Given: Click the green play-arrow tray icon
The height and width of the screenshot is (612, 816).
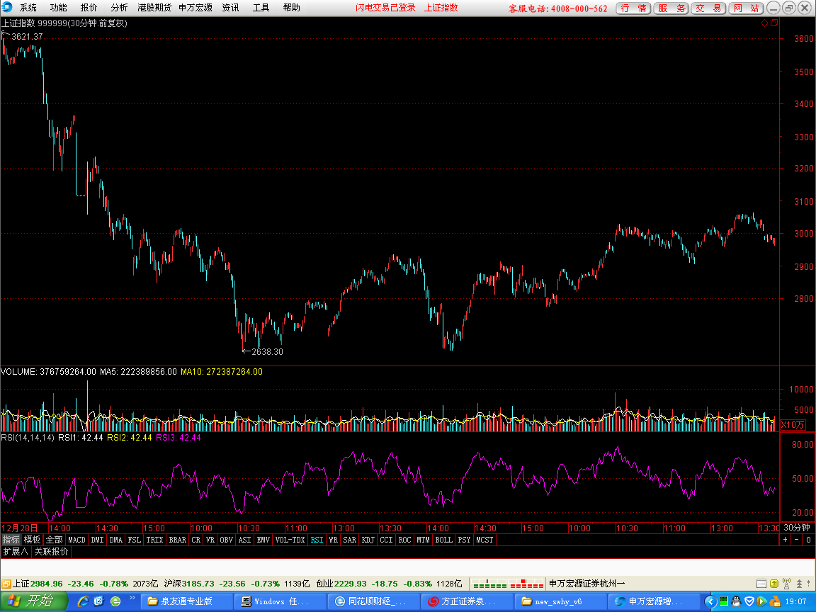Looking at the screenshot, I should pos(761,601).
